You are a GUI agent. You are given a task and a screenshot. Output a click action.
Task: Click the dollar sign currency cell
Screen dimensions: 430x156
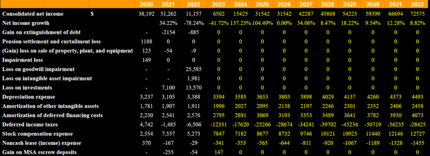pyautogui.click(x=92, y=14)
